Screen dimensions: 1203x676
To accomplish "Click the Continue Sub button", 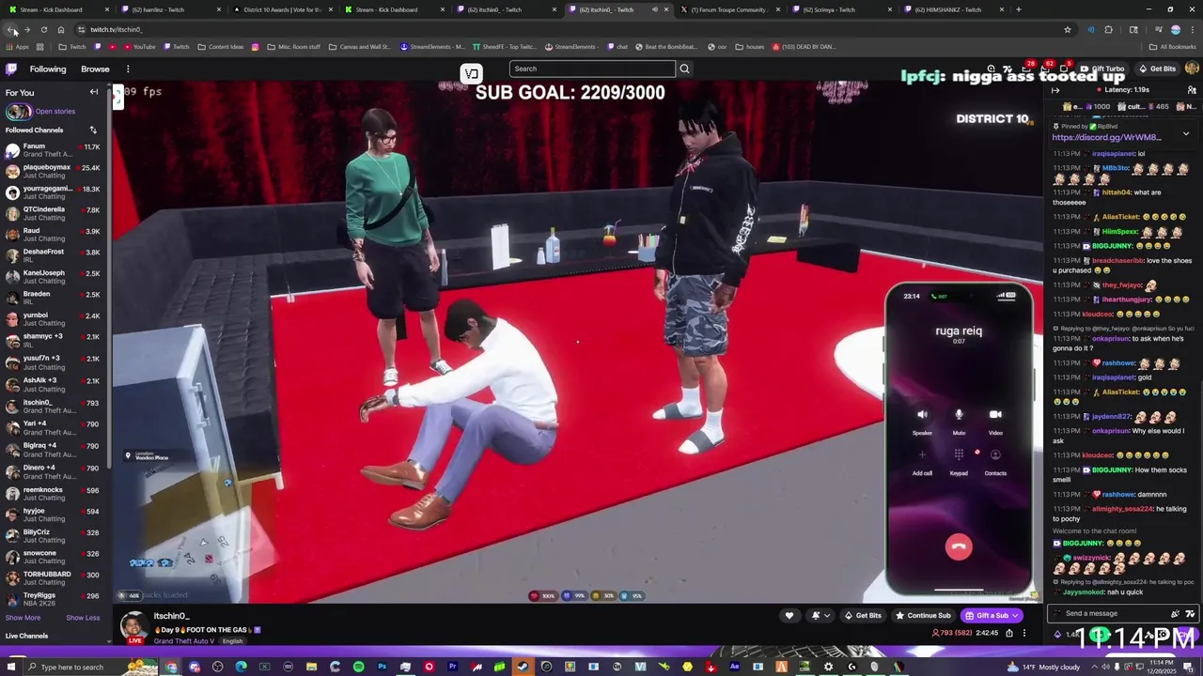I will tap(923, 615).
